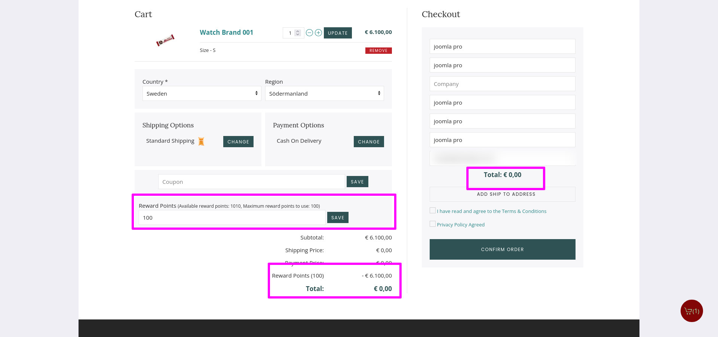Click the Confirm Order button

coord(502,249)
